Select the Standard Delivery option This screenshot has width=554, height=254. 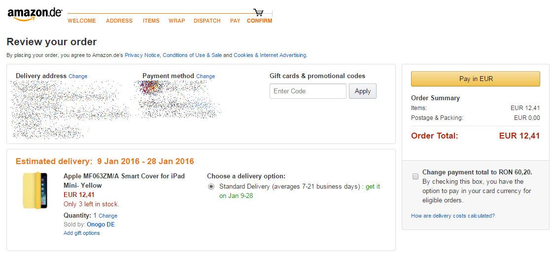click(x=211, y=187)
